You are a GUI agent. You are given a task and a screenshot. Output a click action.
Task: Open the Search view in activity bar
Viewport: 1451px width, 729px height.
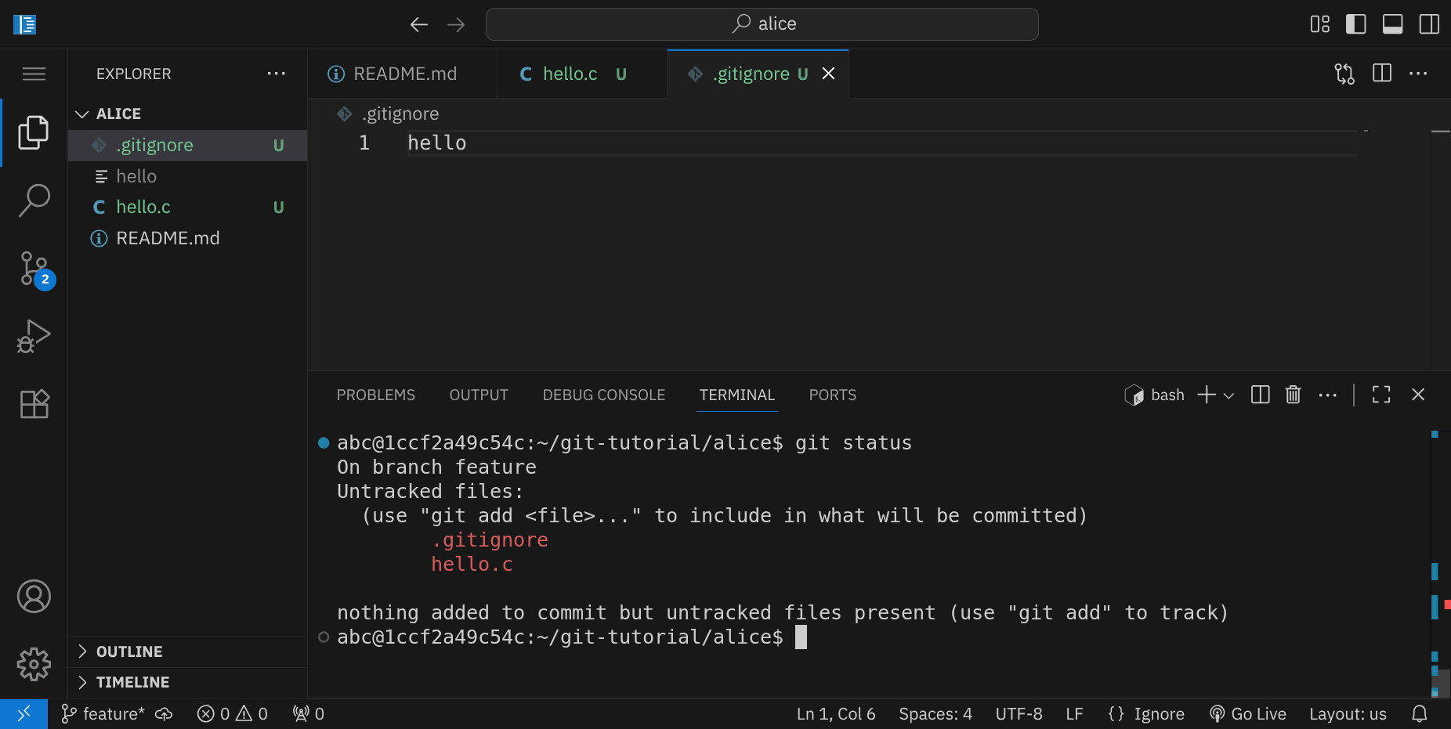click(34, 200)
